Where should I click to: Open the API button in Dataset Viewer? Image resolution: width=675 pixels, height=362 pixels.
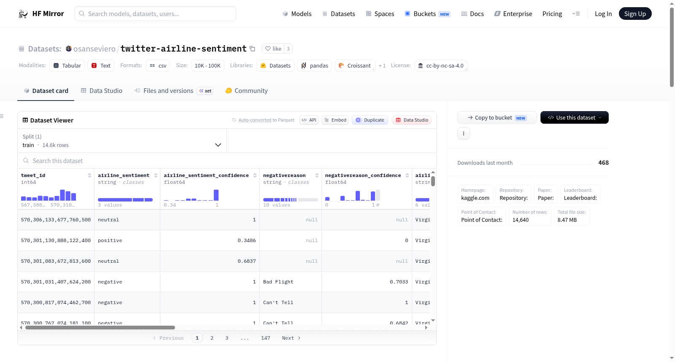[x=309, y=120]
